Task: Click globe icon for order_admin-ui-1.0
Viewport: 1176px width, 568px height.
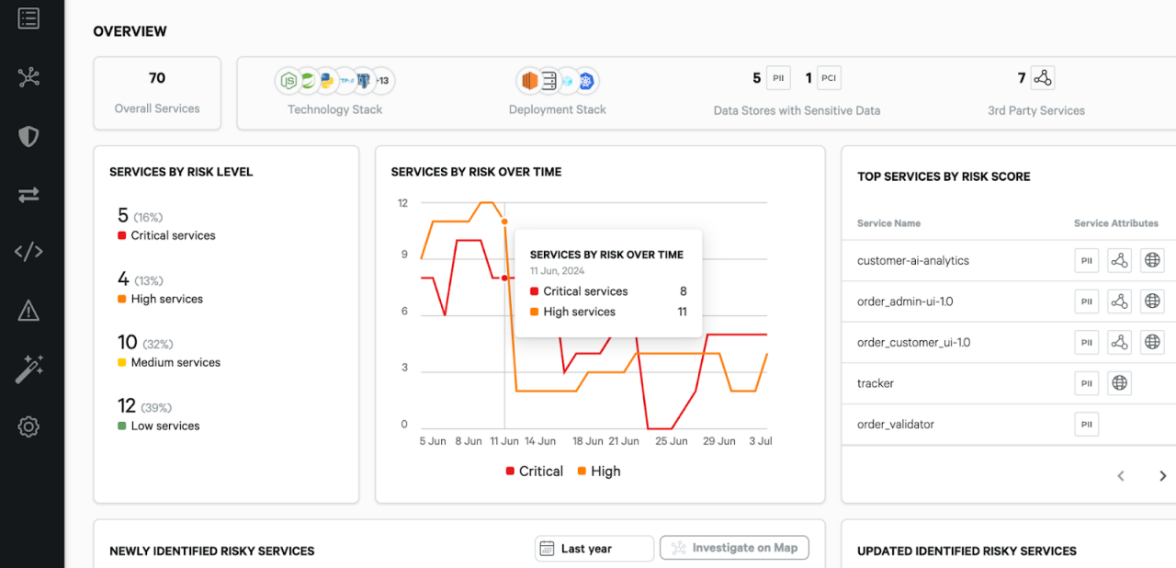Action: (1152, 301)
